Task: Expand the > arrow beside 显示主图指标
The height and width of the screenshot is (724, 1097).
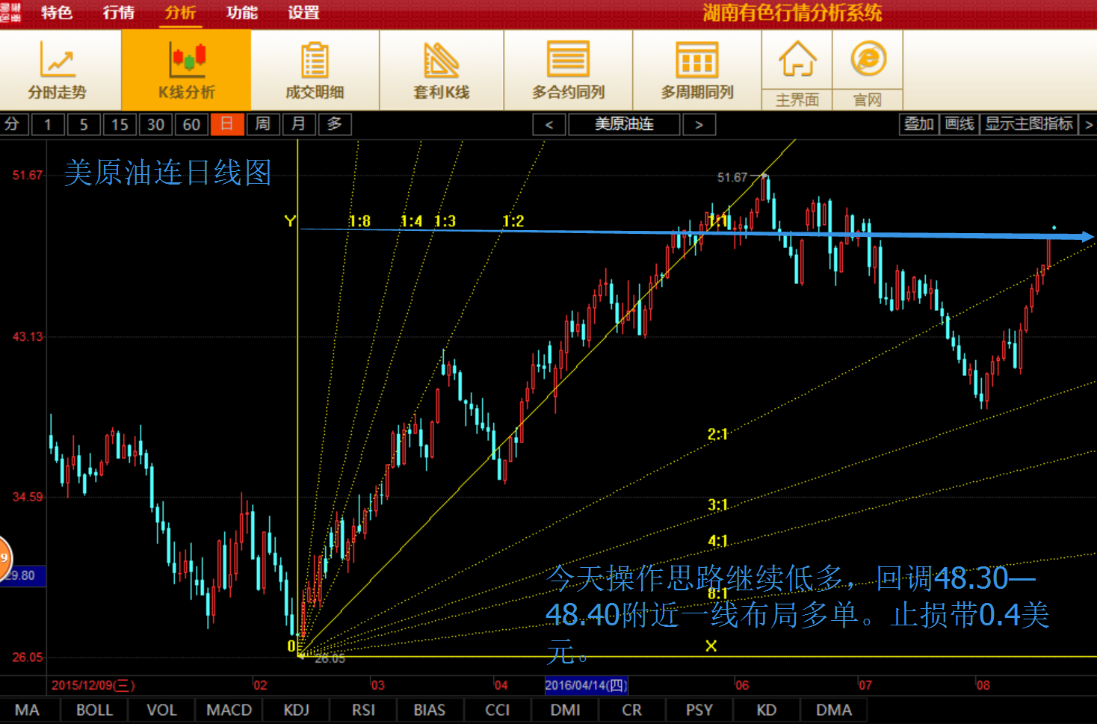Action: [1089, 124]
